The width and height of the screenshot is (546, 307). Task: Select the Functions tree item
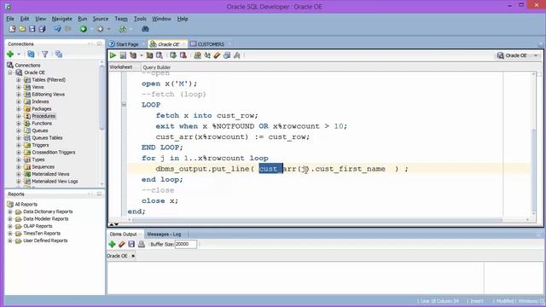[42, 123]
